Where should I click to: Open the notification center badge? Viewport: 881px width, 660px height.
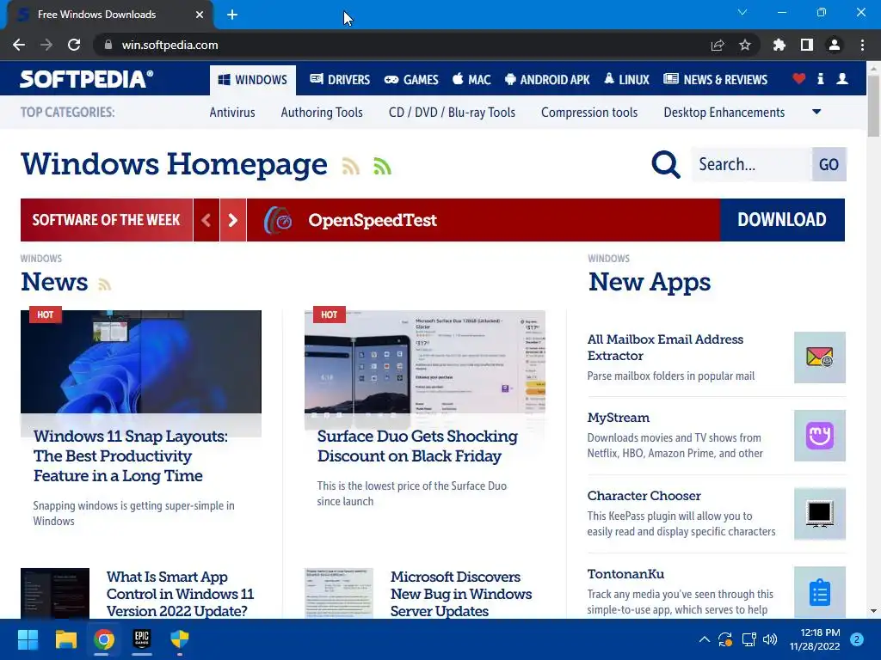click(856, 639)
